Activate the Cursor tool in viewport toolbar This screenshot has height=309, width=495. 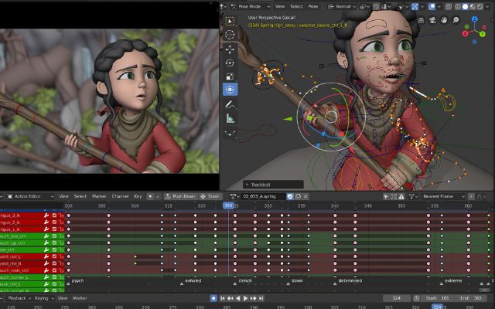230,35
